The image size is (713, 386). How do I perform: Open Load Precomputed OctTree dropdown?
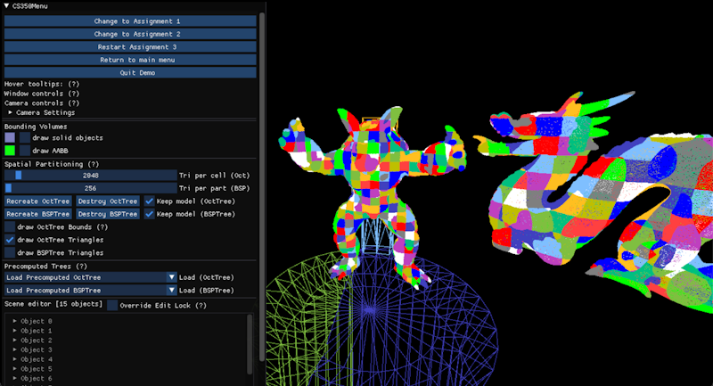point(91,277)
